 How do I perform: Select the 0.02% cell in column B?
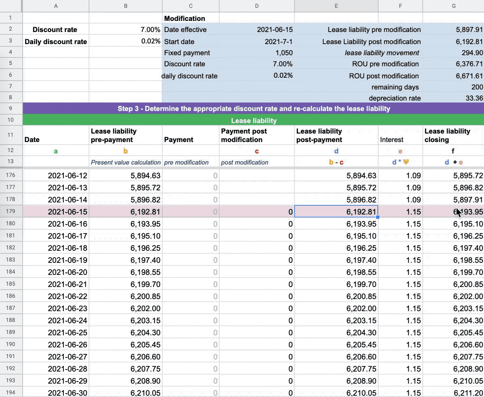tap(126, 41)
